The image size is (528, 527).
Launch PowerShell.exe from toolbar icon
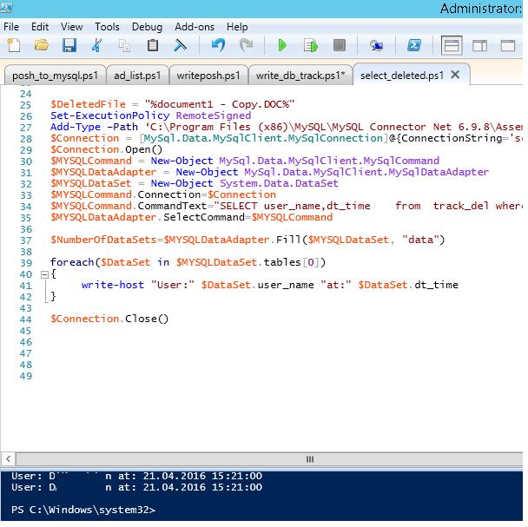tap(415, 45)
